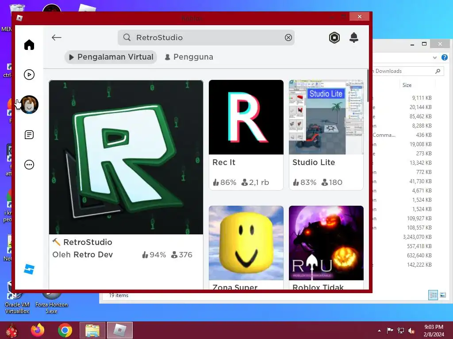Viewport: 453px width, 339px height.
Task: Sort Explorer files by Size column
Action: [x=407, y=85]
